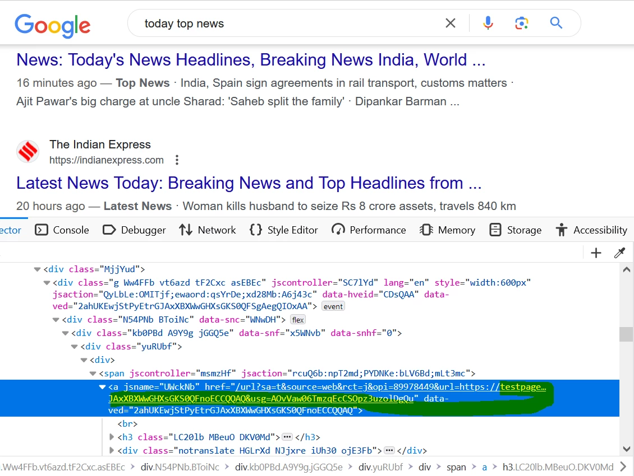Click the magnifying glass search icon

[x=557, y=23]
